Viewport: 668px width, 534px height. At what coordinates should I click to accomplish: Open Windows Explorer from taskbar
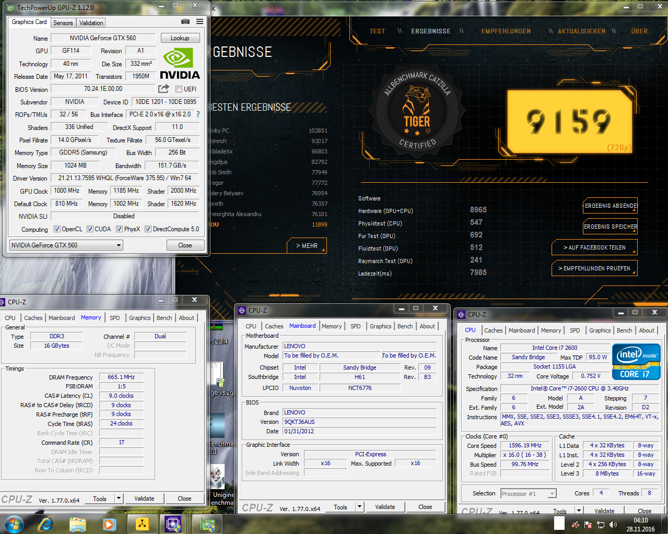77,524
